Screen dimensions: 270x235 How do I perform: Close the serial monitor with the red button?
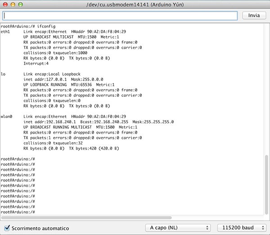5,4
